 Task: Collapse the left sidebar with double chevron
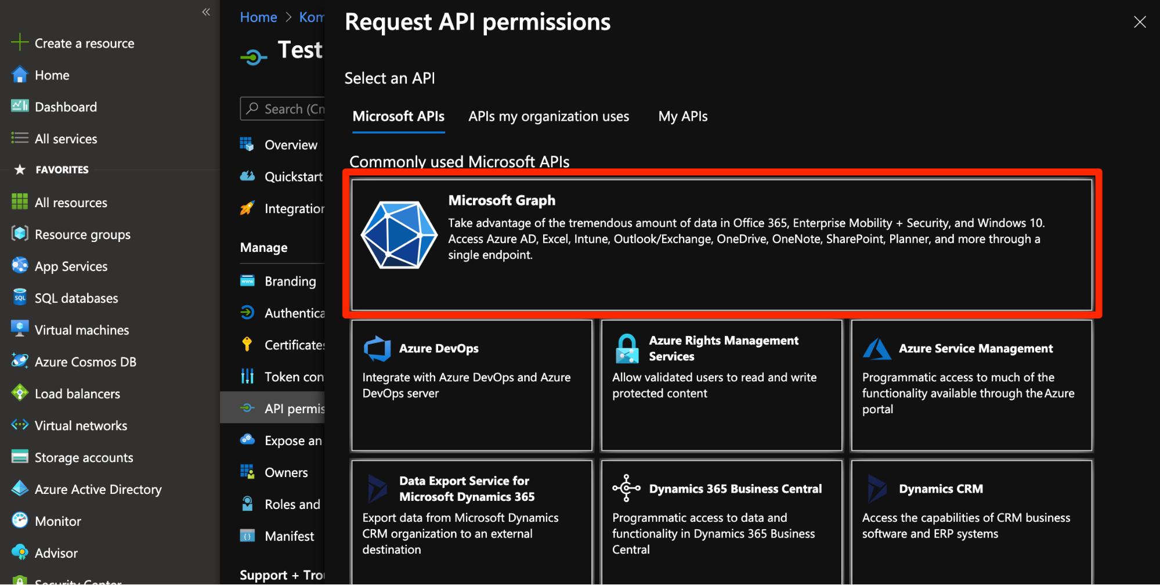pyautogui.click(x=206, y=12)
